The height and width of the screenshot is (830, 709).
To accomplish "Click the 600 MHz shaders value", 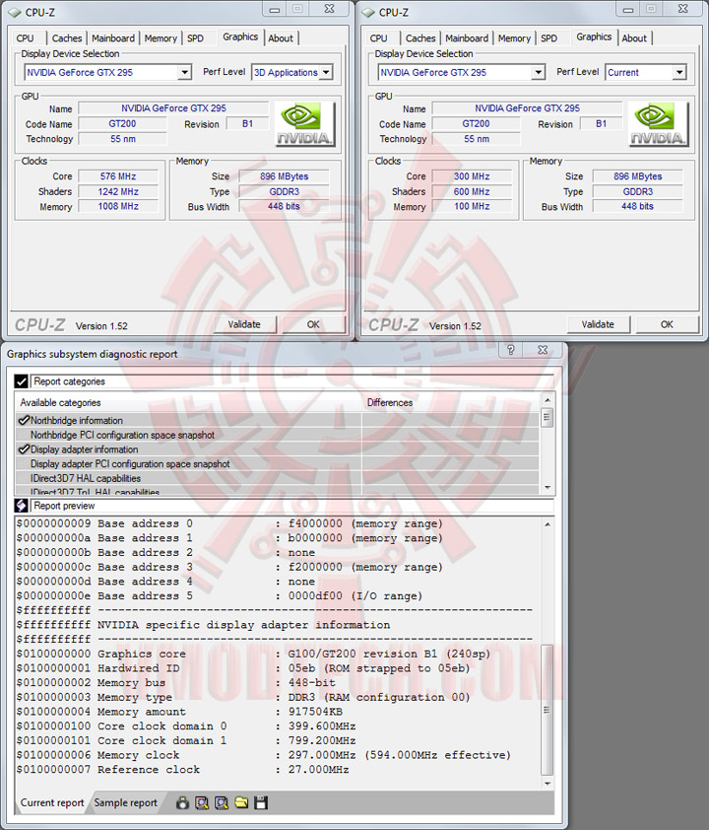I will [x=472, y=191].
